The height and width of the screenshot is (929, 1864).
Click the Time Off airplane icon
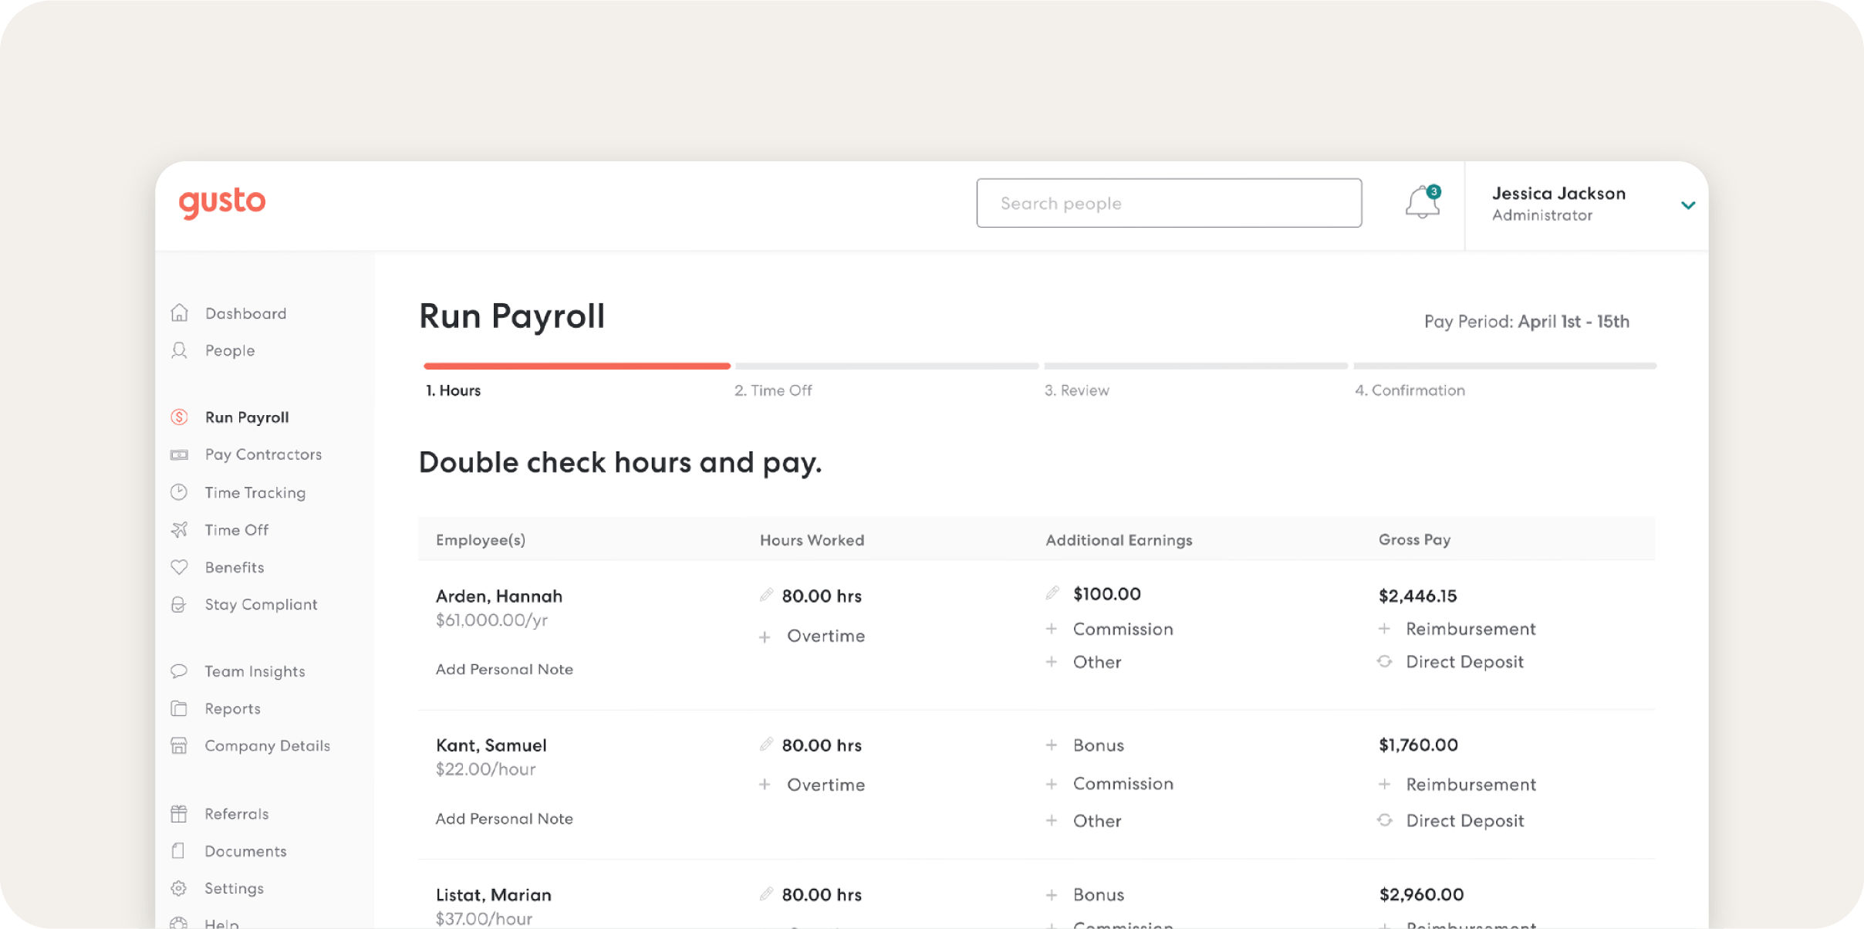180,529
